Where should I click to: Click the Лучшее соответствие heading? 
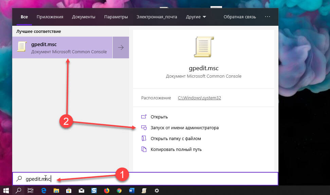click(x=39, y=31)
